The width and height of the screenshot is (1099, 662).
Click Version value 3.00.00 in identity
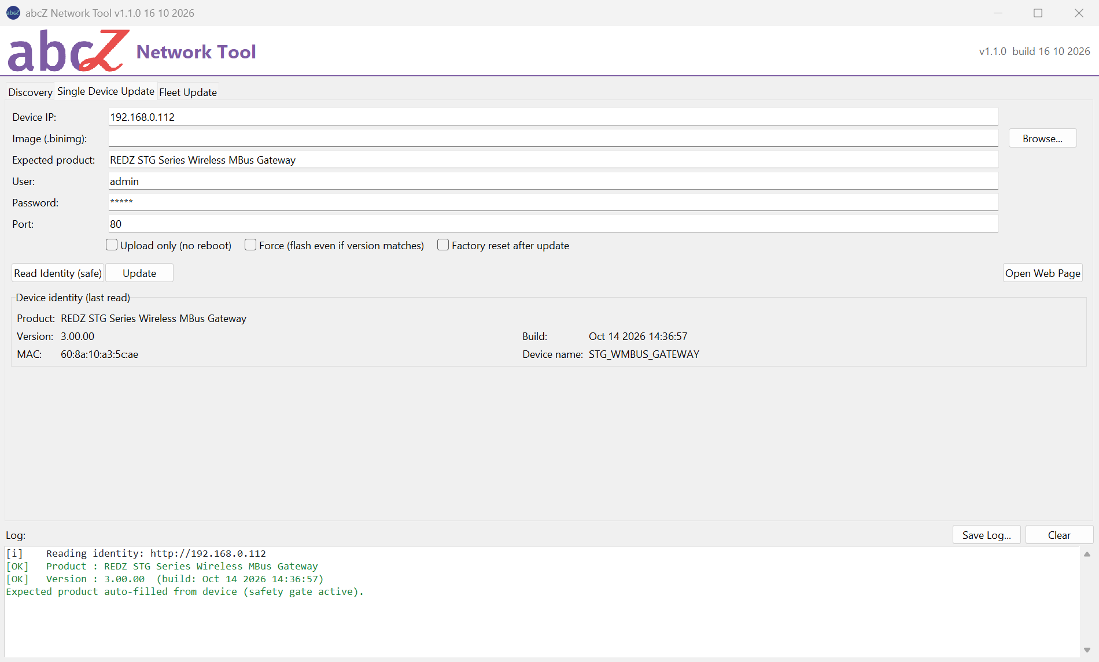pos(78,336)
